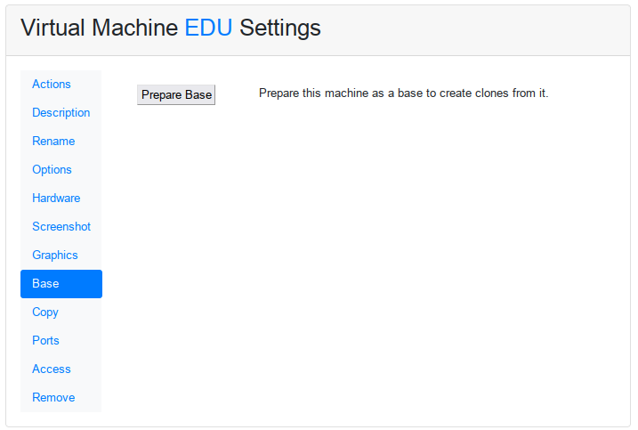Viewport: 638px width, 430px height.
Task: Click the empty settings content area
Action: (367, 261)
